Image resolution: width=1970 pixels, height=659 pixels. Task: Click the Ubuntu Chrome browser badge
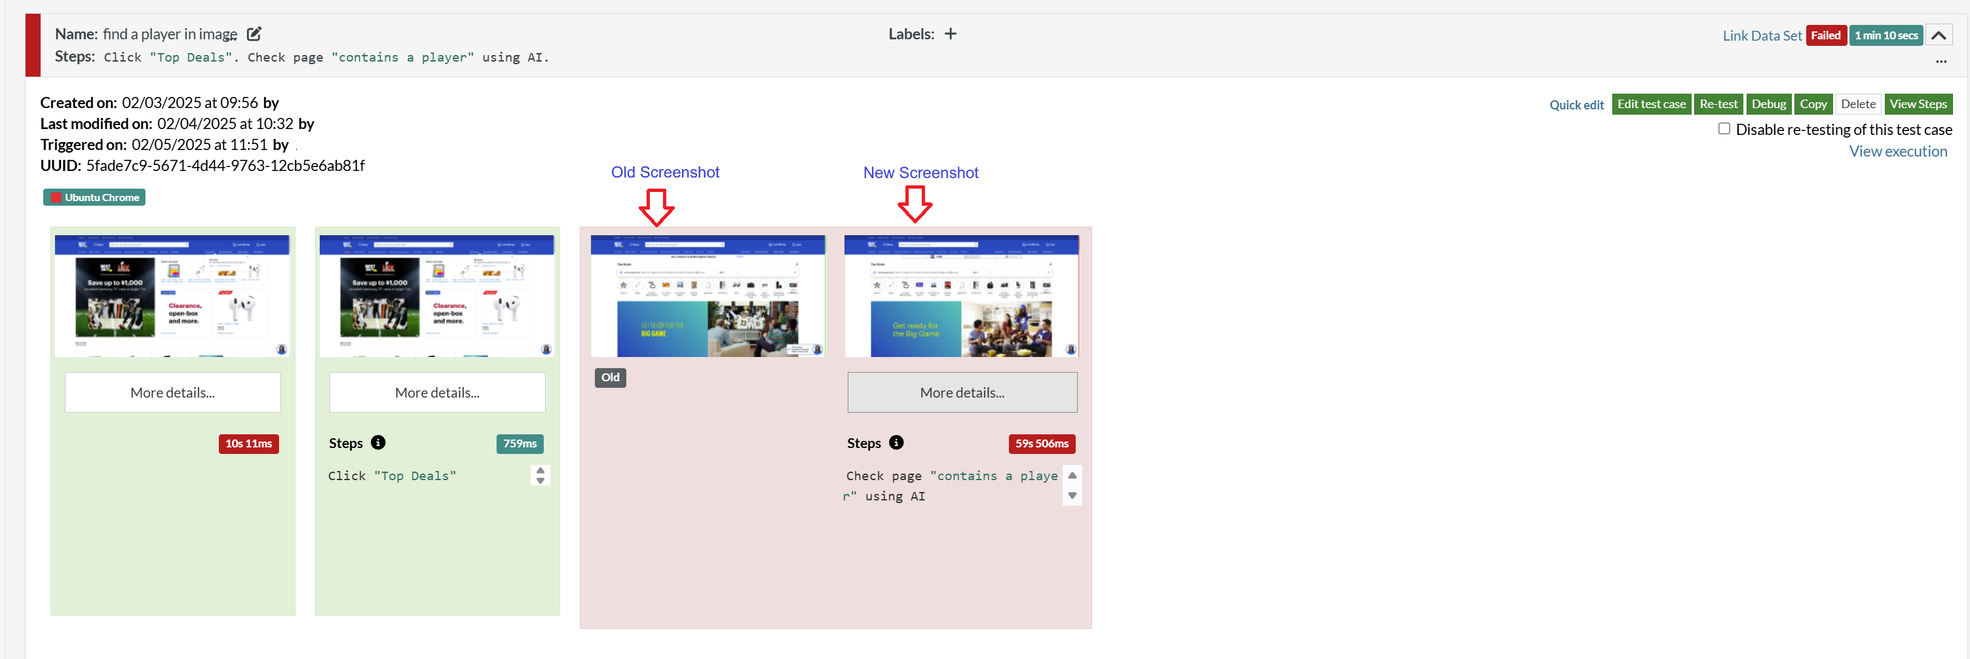pos(94,197)
